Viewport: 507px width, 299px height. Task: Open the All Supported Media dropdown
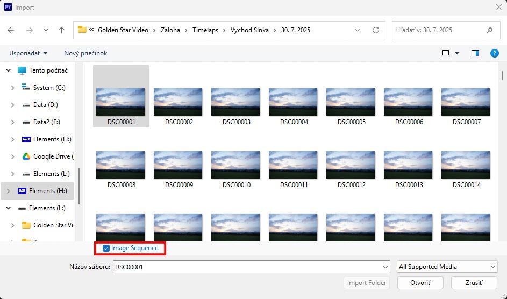coord(447,267)
